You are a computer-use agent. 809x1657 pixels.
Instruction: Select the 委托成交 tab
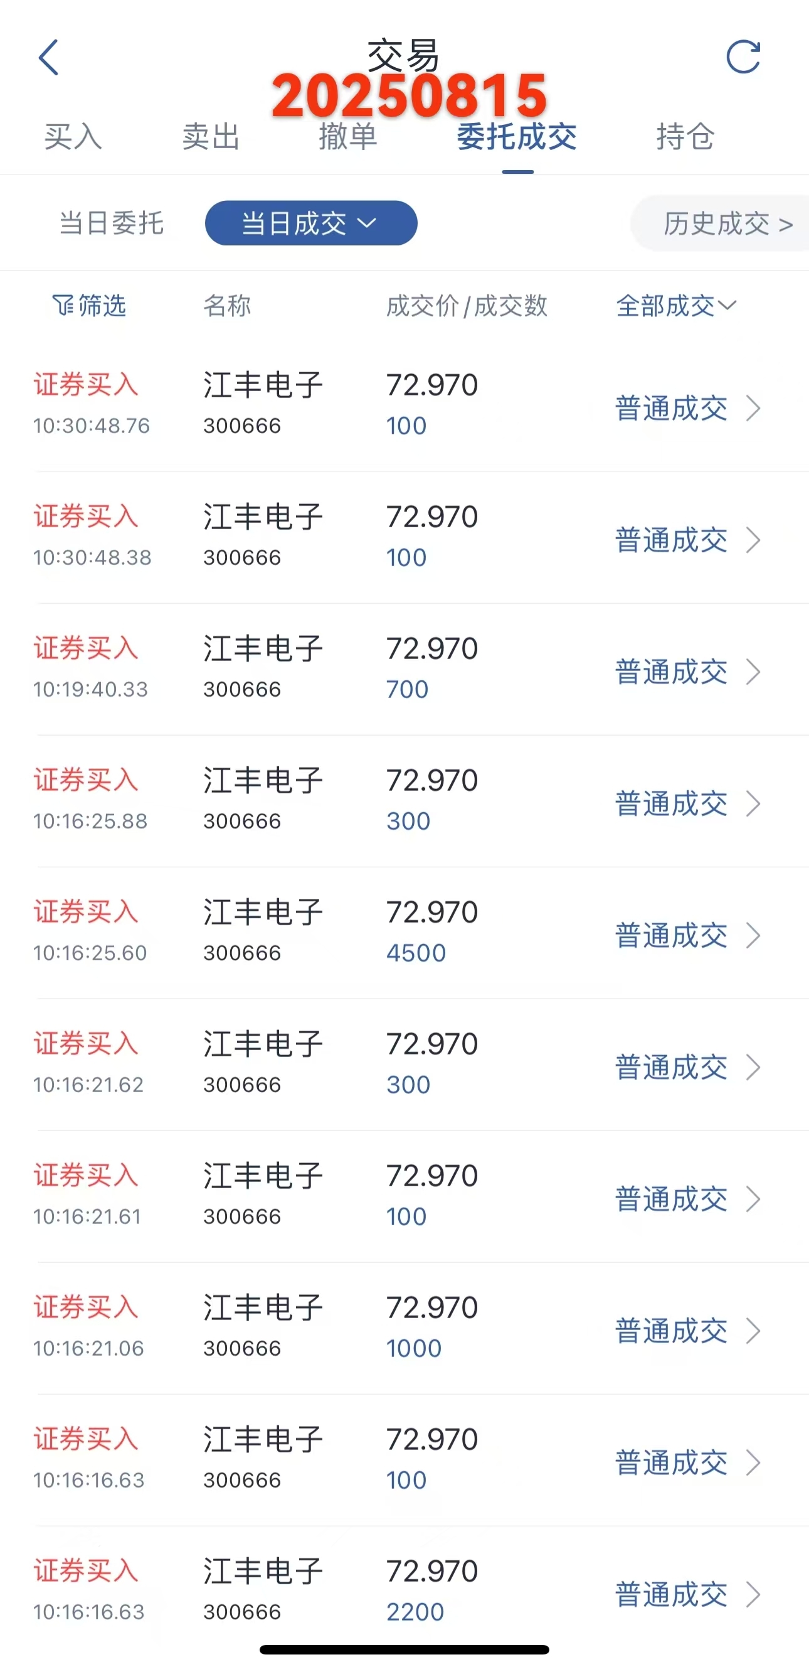517,136
